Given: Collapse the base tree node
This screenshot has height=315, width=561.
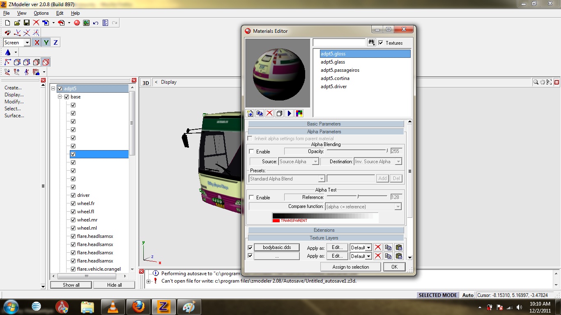Looking at the screenshot, I should [60, 96].
